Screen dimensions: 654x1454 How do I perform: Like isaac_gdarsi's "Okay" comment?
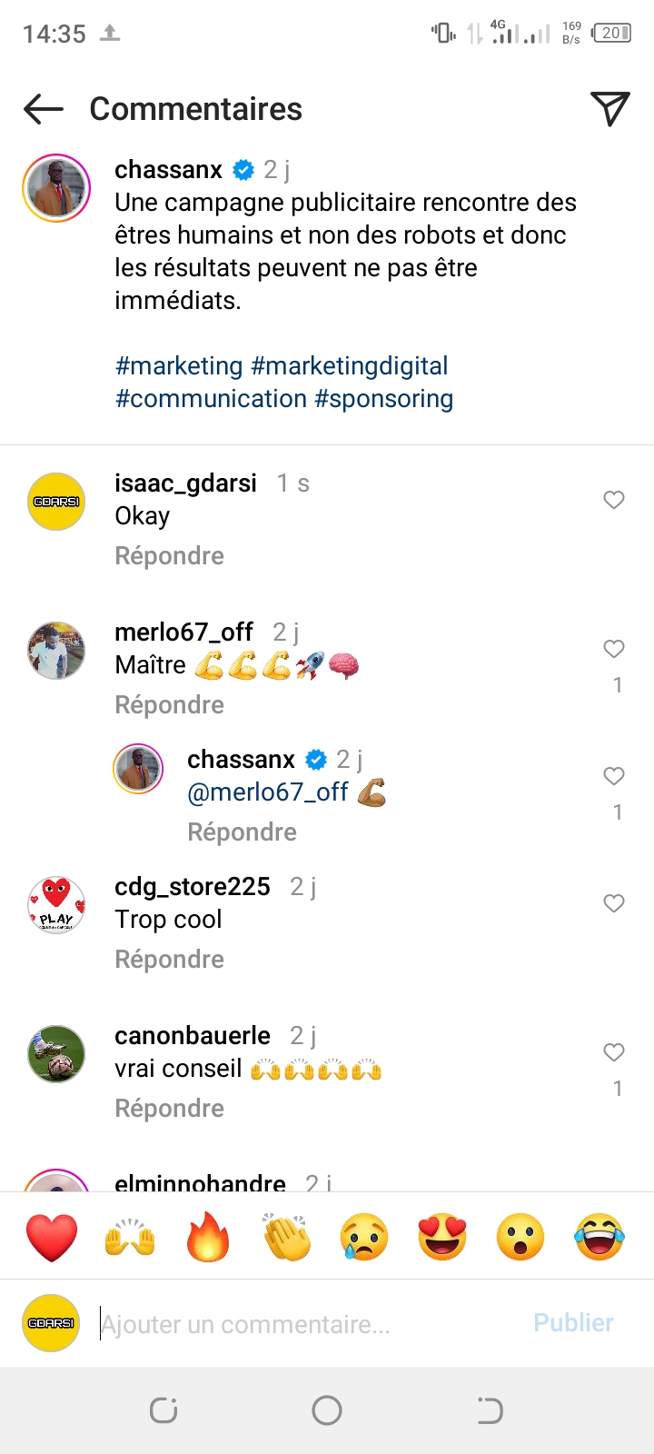tap(614, 500)
